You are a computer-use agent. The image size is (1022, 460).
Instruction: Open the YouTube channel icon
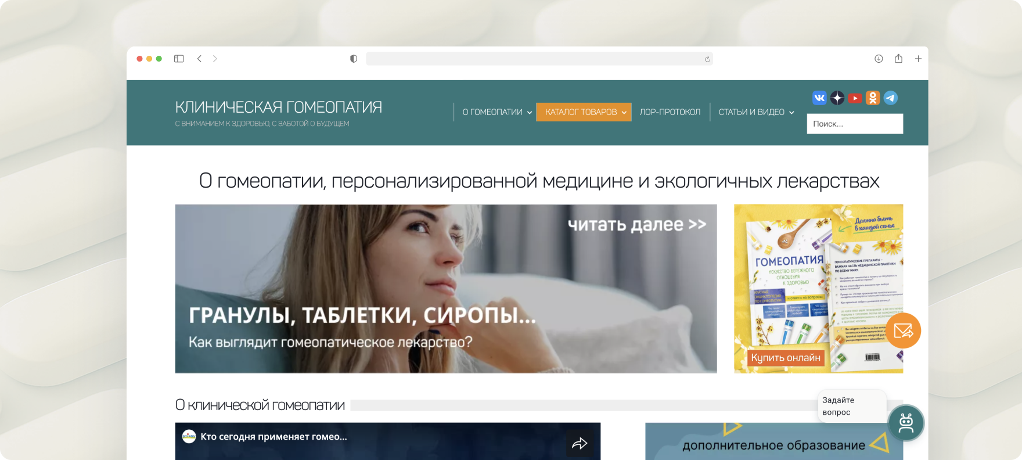[x=855, y=98]
